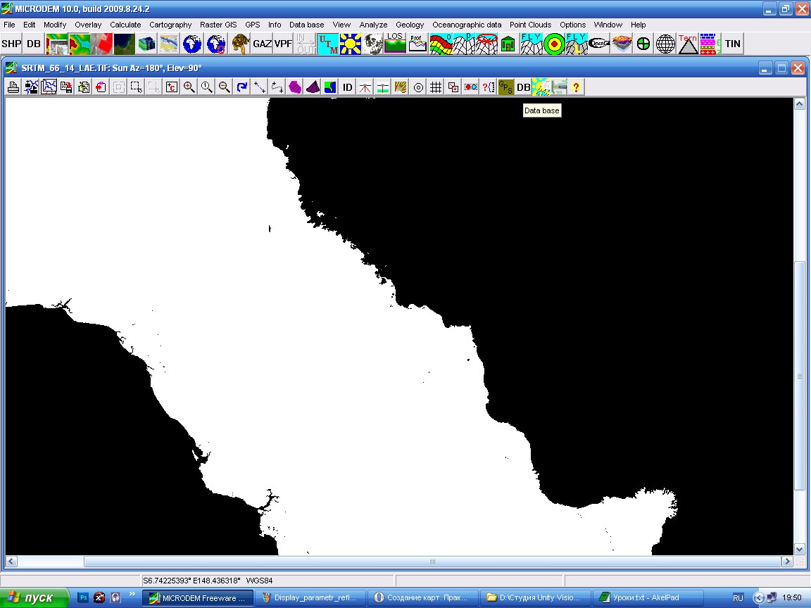Switch to 'Создание карт' taskbar window
811x608 pixels.
click(x=422, y=597)
